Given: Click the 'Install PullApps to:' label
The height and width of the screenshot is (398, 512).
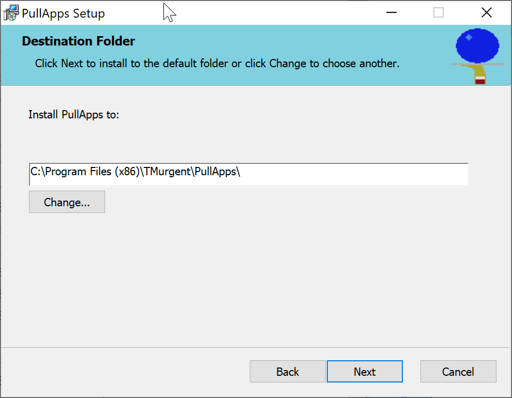Looking at the screenshot, I should (x=74, y=115).
